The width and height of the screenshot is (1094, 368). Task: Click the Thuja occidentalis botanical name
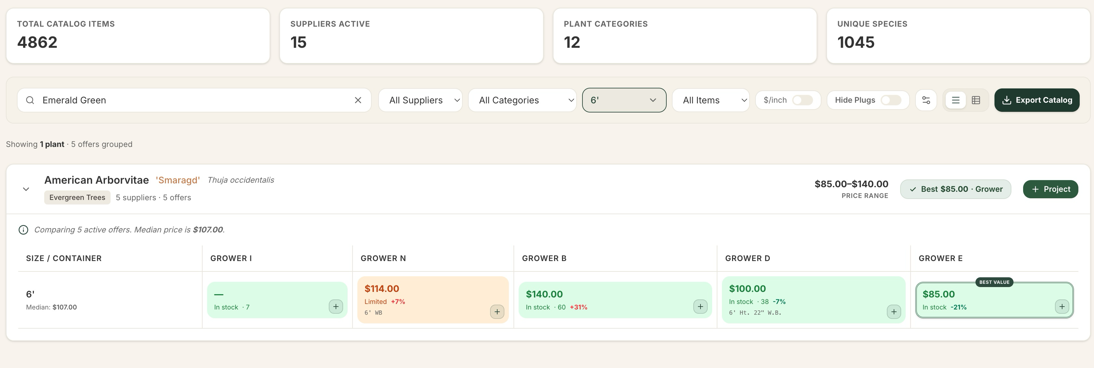click(241, 180)
